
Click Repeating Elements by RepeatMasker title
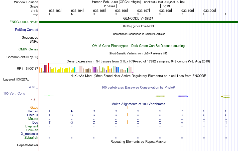point(138,141)
